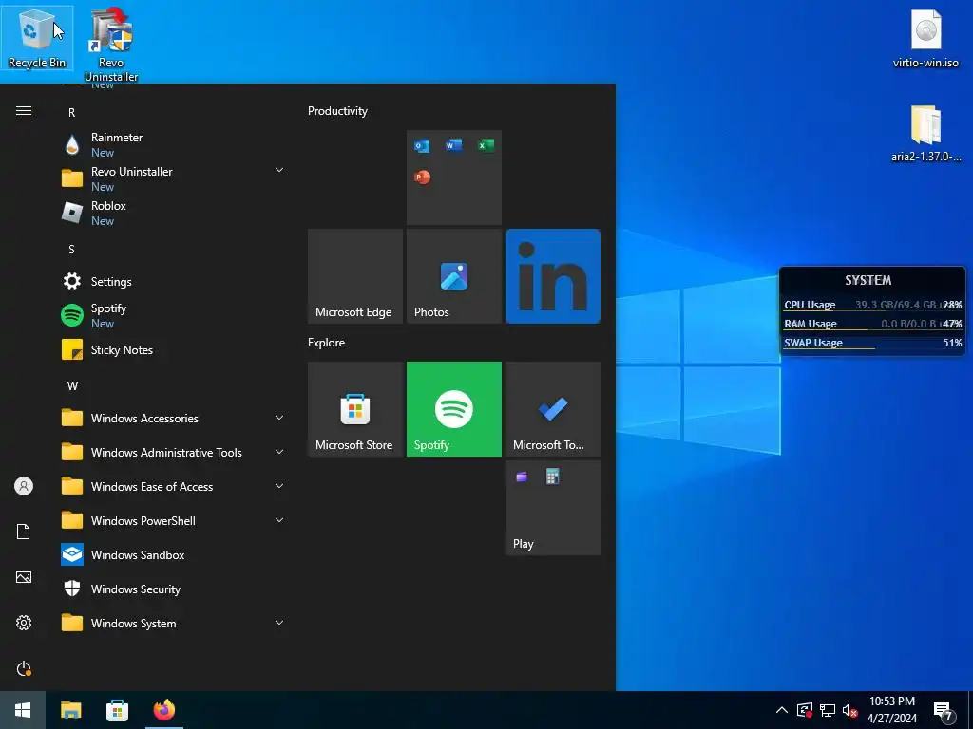
Task: Open PowerPoint icon in Office tile folder
Action: click(422, 178)
